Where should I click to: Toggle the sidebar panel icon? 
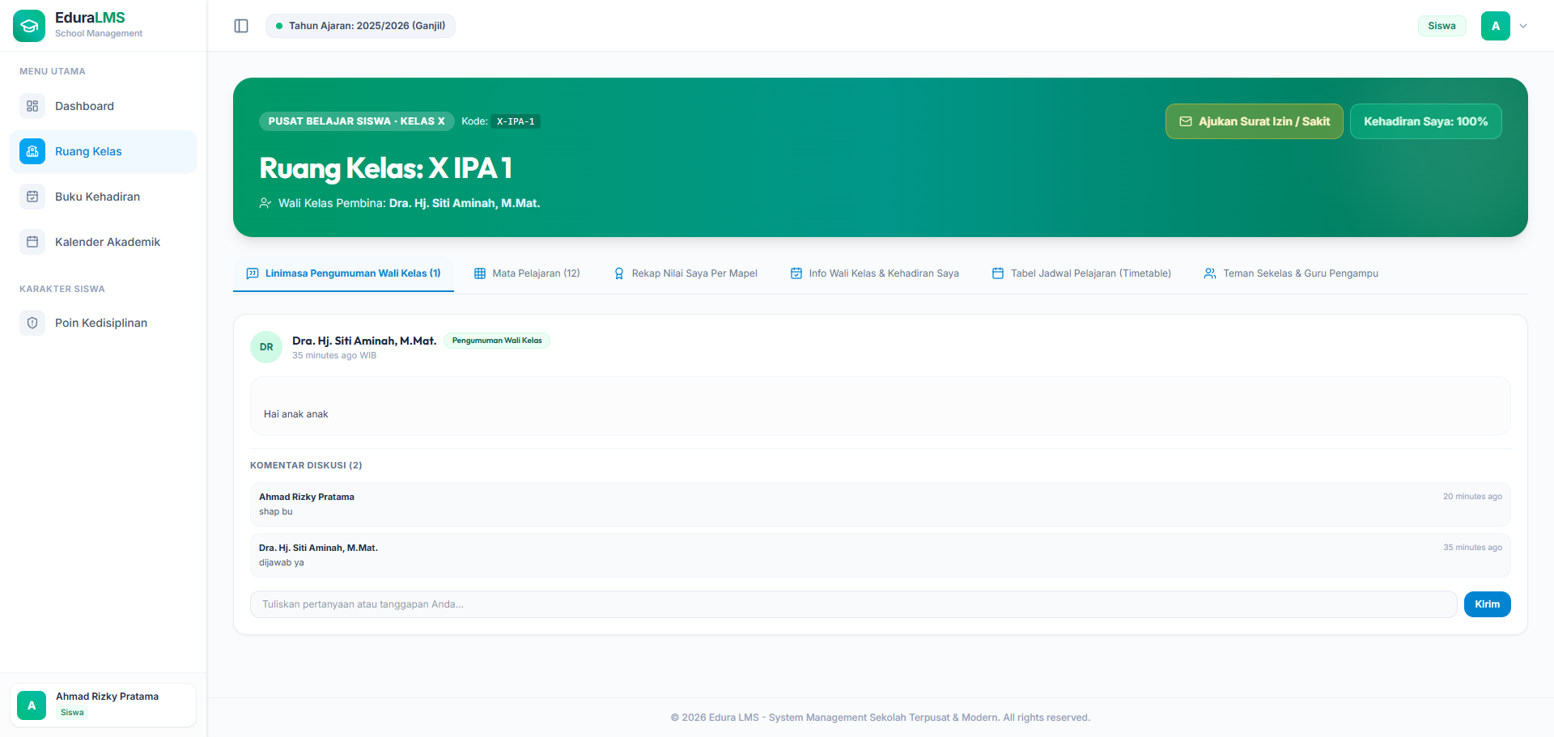point(241,26)
